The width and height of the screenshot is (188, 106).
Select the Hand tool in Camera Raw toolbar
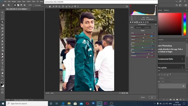(x=50, y=6)
